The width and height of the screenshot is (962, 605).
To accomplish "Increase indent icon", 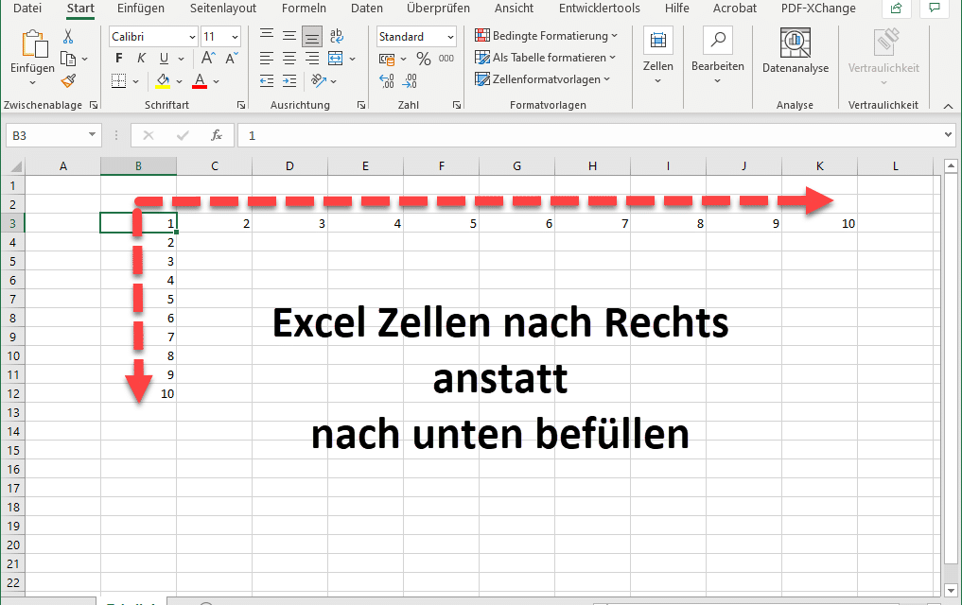I will 289,81.
